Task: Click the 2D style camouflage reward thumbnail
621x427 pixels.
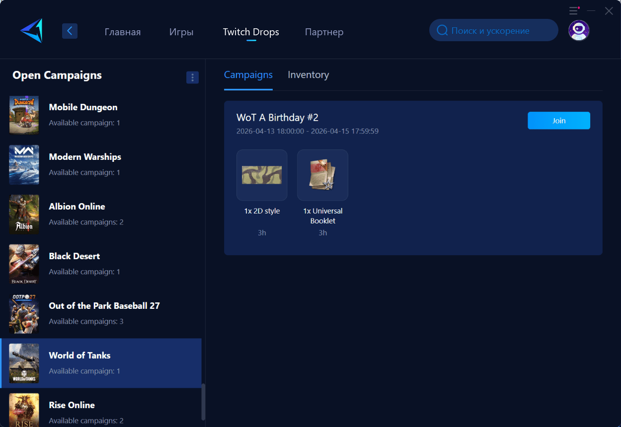Action: tap(262, 175)
